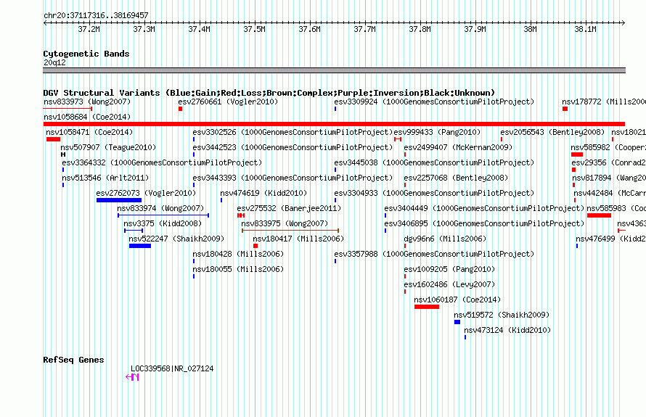Viewport: 646px width, 417px height.
Task: Select the red nsv178772 marker
Action: click(565, 109)
